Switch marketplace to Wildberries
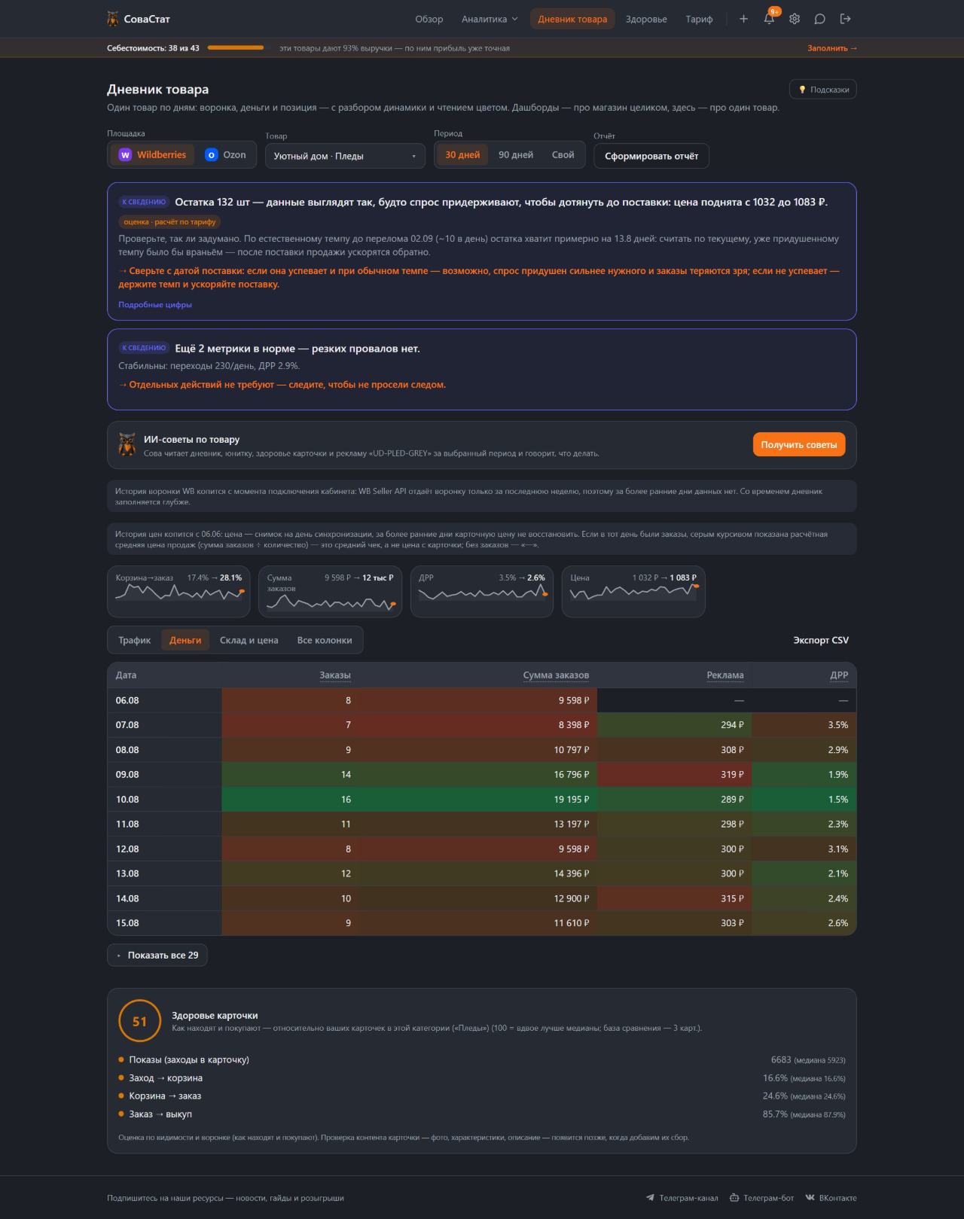Viewport: 964px width, 1219px height. [153, 155]
